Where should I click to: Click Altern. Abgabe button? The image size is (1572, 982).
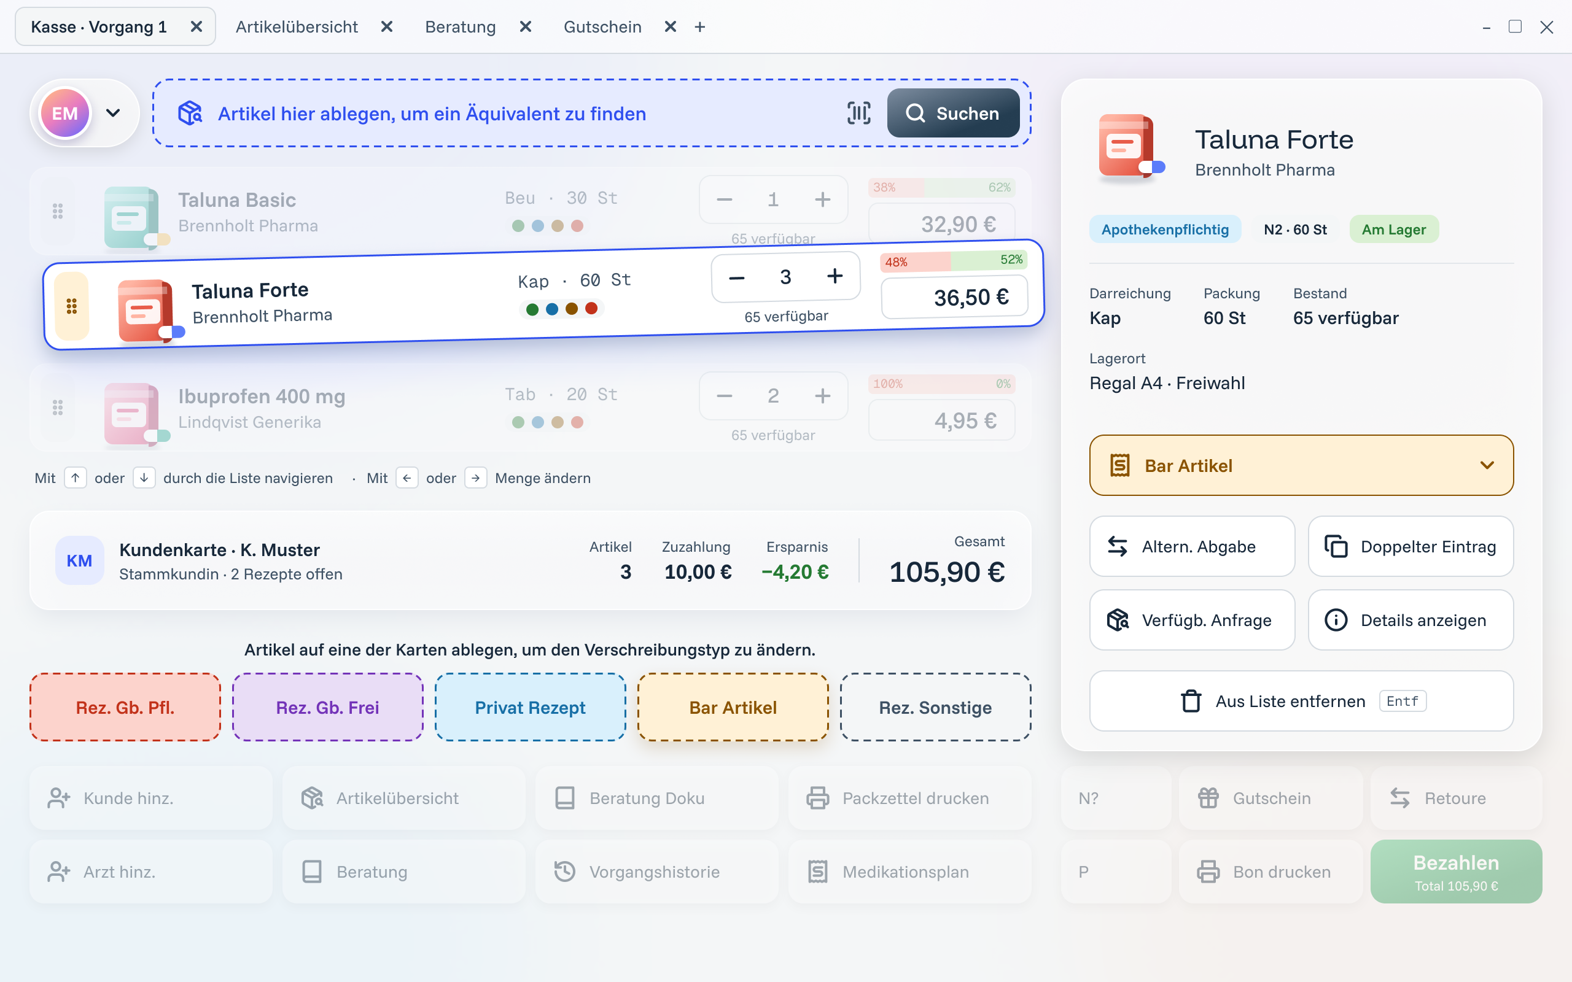1192,546
